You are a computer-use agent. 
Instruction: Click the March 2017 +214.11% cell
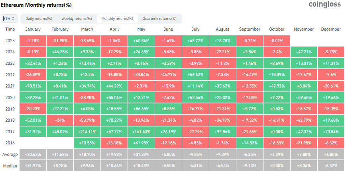coord(87,132)
